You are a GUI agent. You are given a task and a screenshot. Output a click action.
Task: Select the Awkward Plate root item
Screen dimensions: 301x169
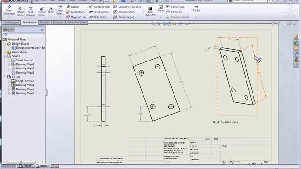[15, 39]
